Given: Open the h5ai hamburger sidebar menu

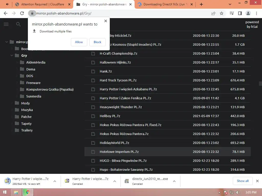Looking at the screenshot, I should (6, 24).
